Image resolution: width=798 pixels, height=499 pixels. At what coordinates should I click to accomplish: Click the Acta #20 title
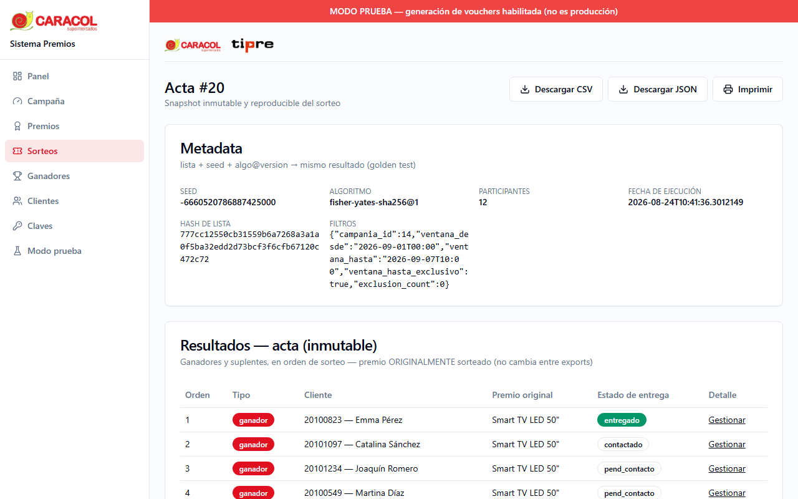click(x=195, y=87)
